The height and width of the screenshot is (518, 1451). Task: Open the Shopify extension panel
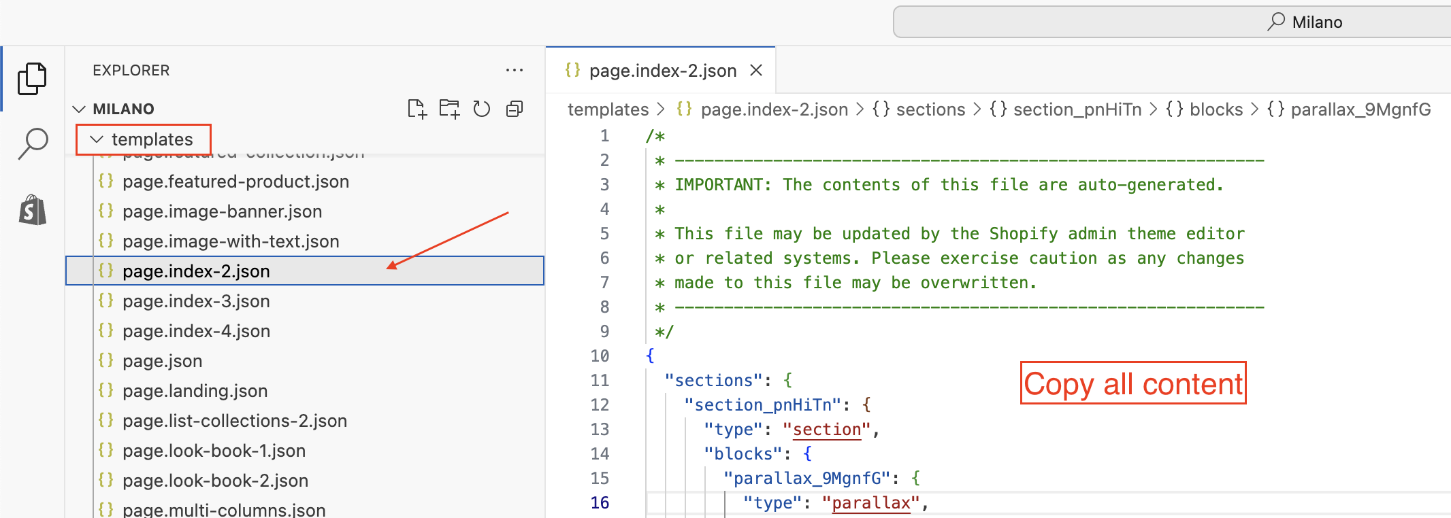[x=32, y=210]
